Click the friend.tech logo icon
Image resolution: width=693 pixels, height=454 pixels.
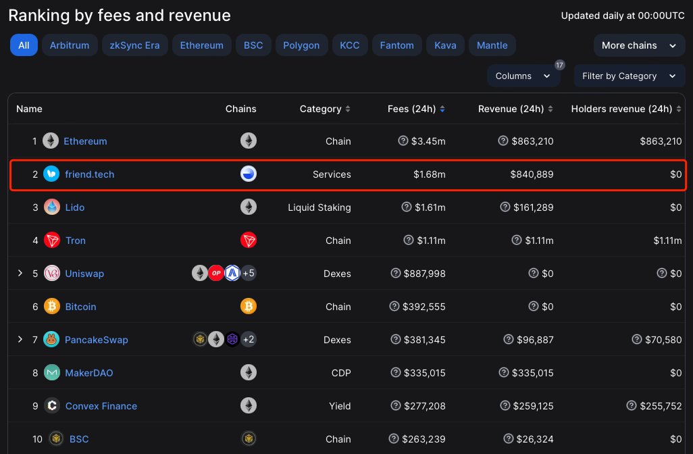tap(51, 174)
